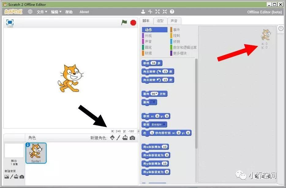Click seconds field in 滑行 block
Viewport: 286px width, 188px height.
pyautogui.click(x=152, y=133)
